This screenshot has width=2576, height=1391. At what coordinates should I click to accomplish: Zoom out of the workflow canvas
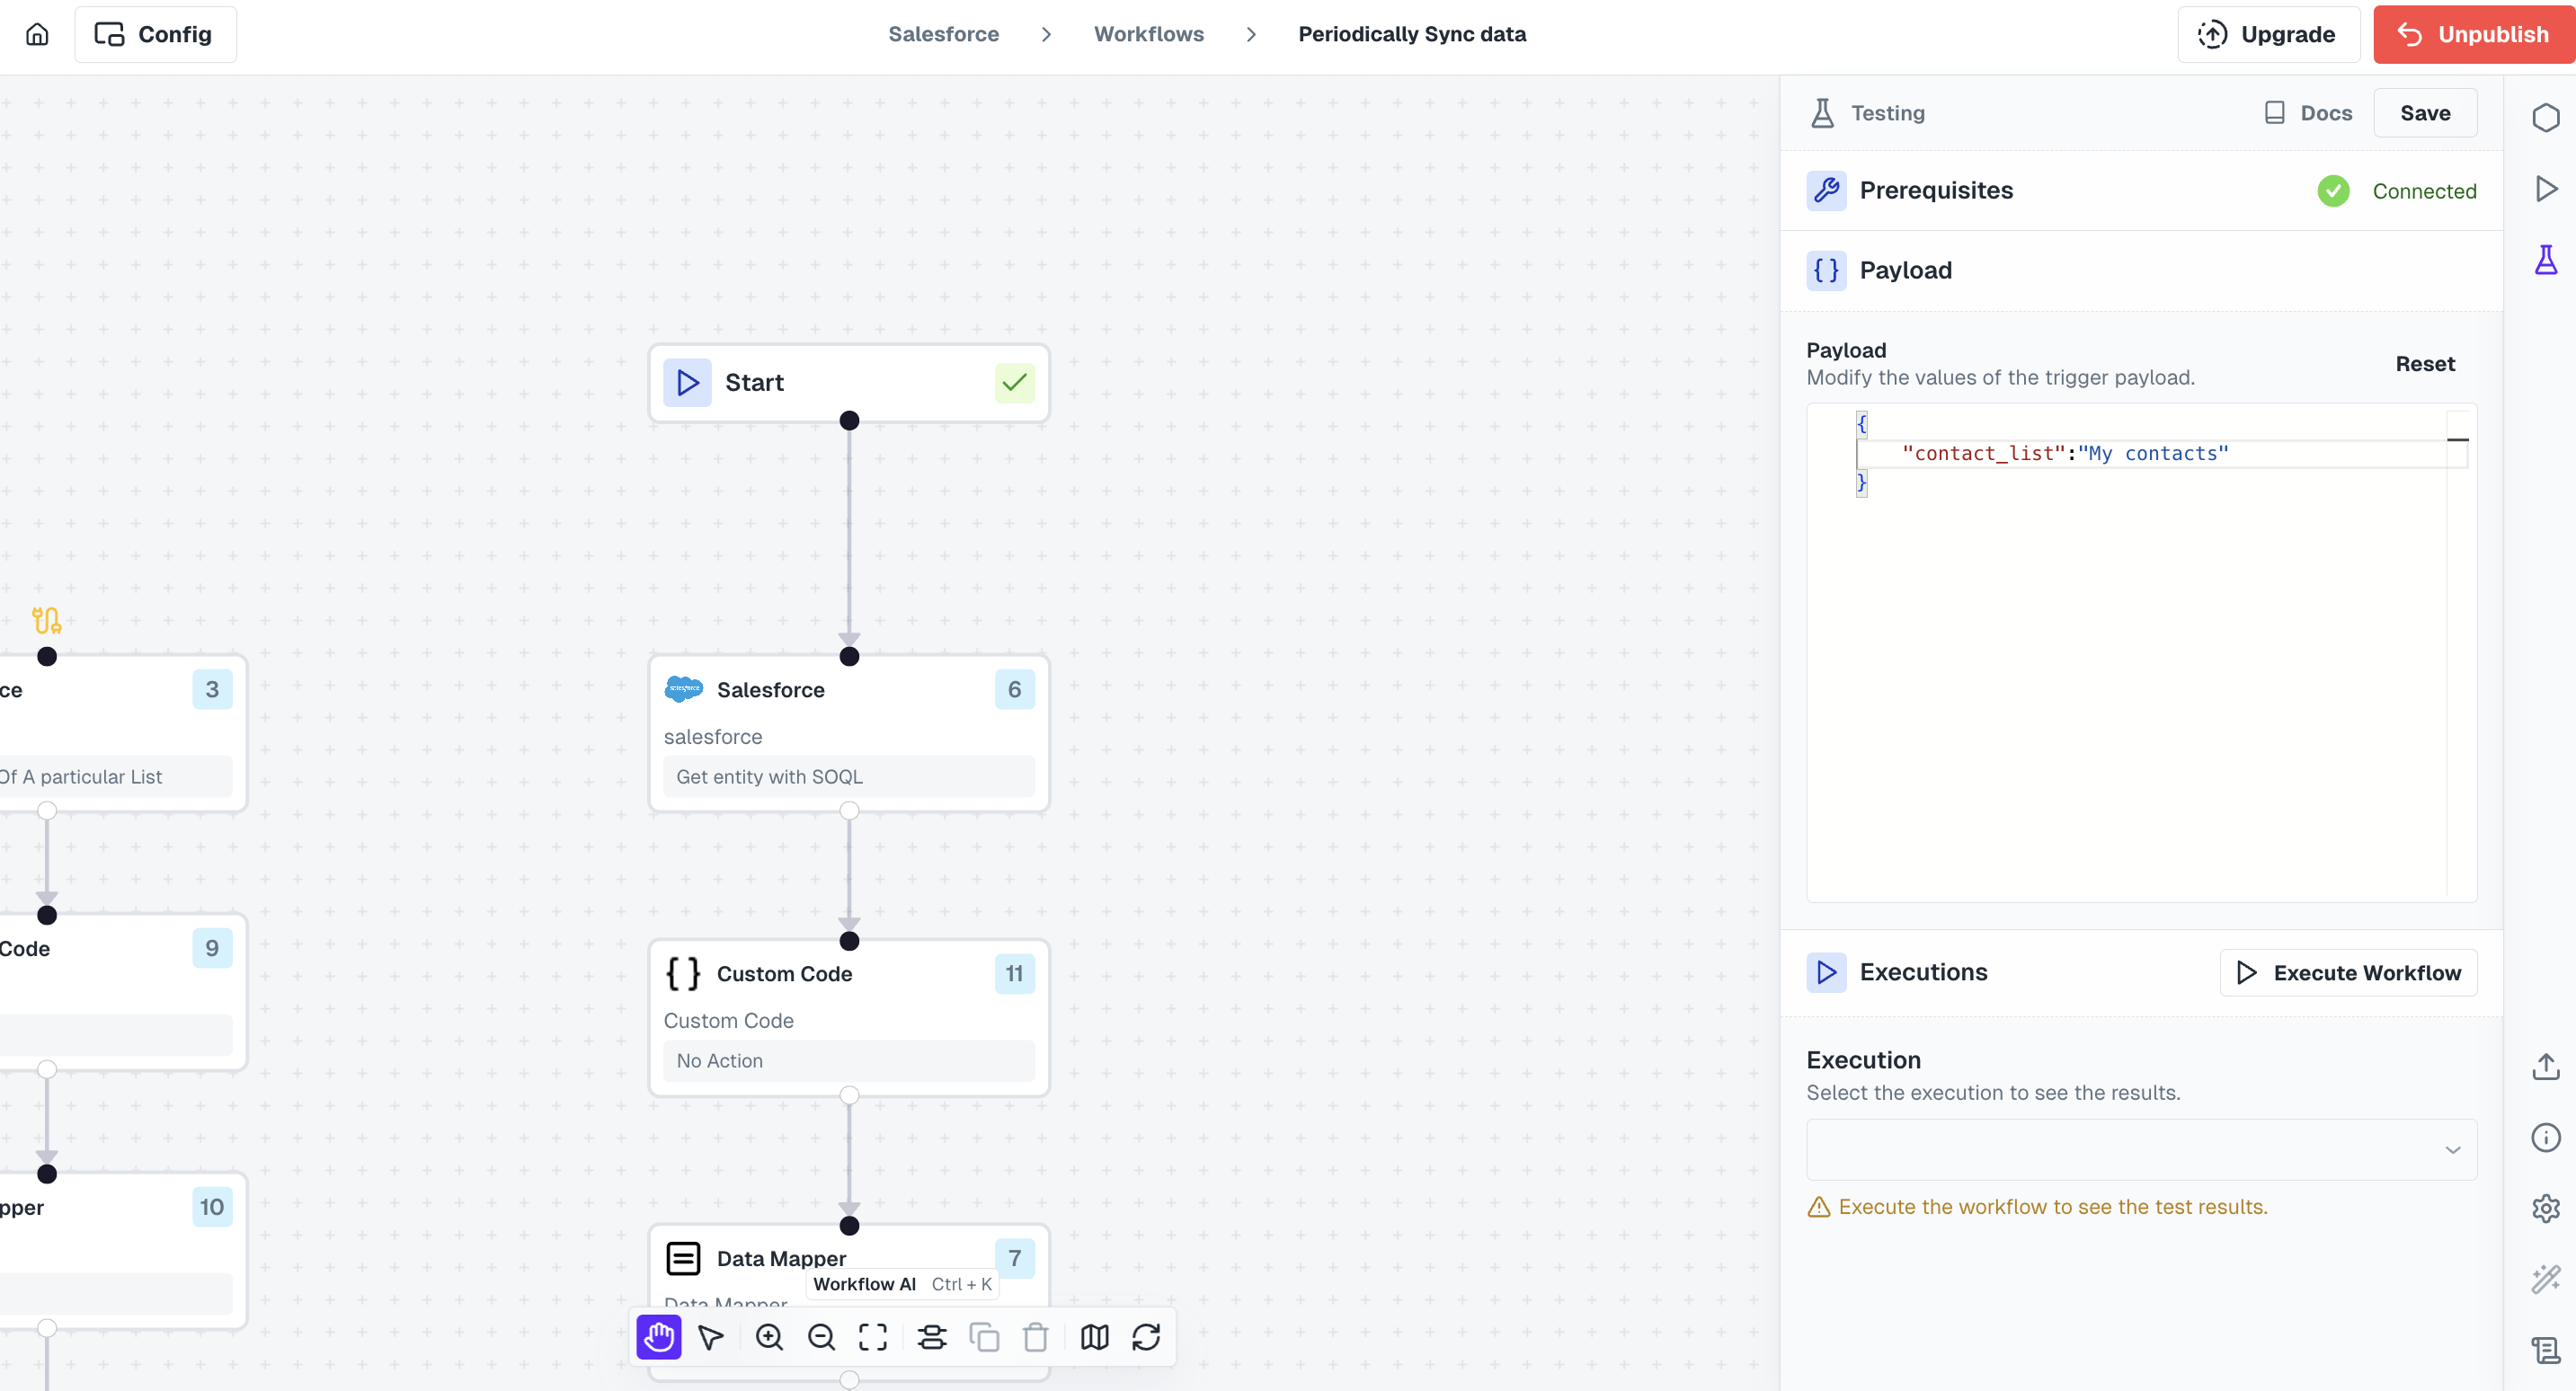[821, 1337]
